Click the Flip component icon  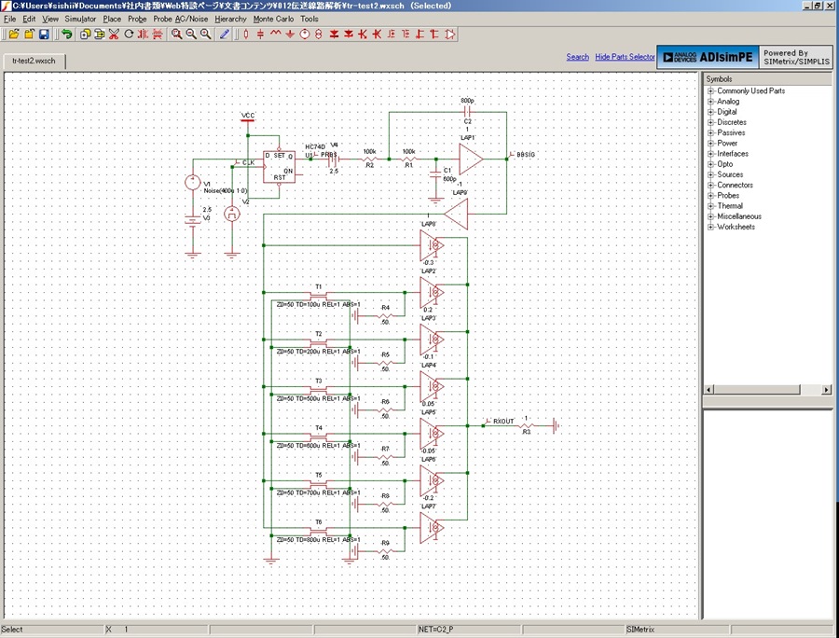[x=158, y=35]
